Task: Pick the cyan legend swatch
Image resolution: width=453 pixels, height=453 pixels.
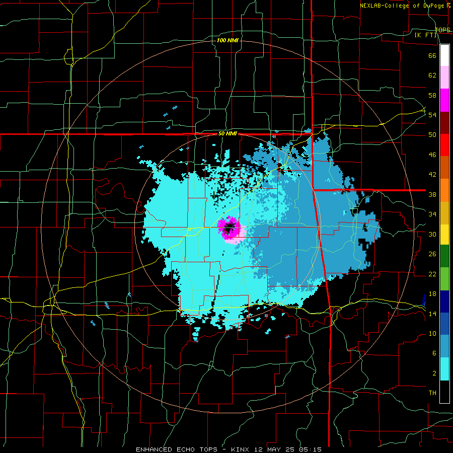Action: 444,369
